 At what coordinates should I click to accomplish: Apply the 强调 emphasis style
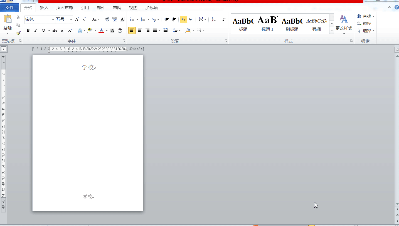click(316, 24)
